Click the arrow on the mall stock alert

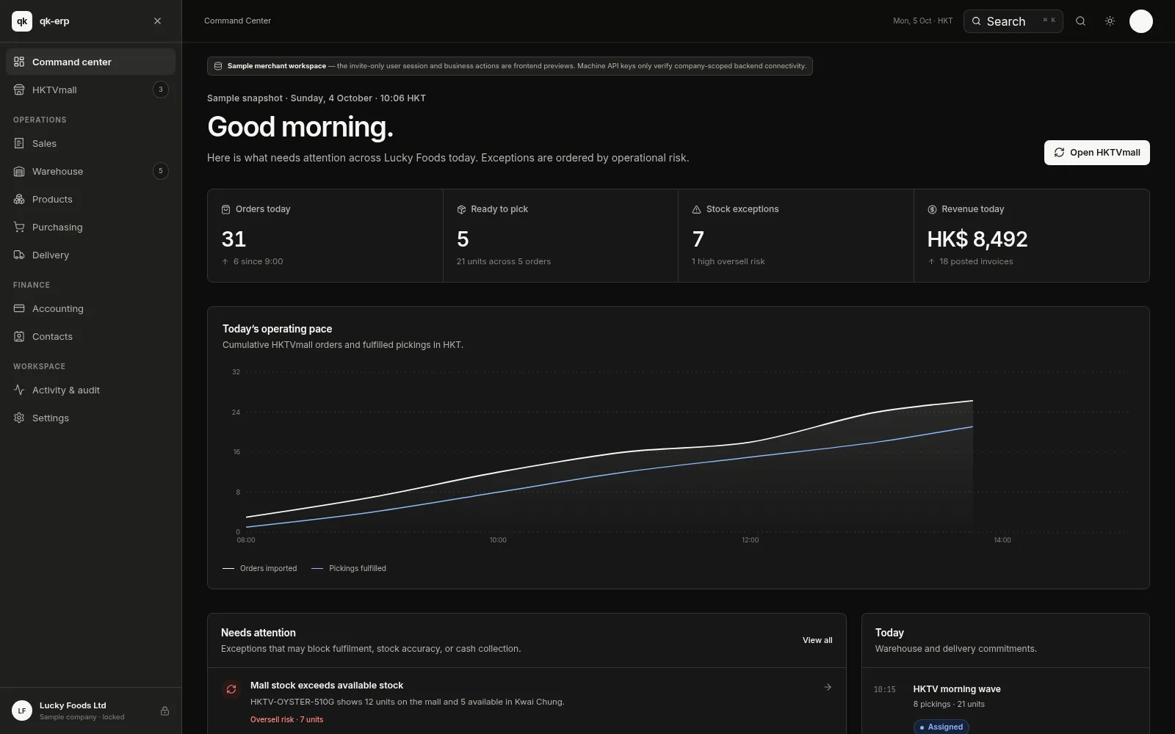click(x=828, y=687)
